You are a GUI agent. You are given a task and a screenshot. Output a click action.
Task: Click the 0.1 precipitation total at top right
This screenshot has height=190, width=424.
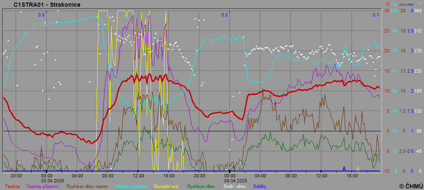coord(376,15)
